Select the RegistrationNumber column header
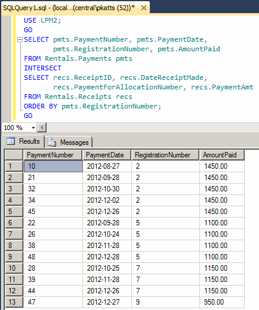 pos(165,155)
